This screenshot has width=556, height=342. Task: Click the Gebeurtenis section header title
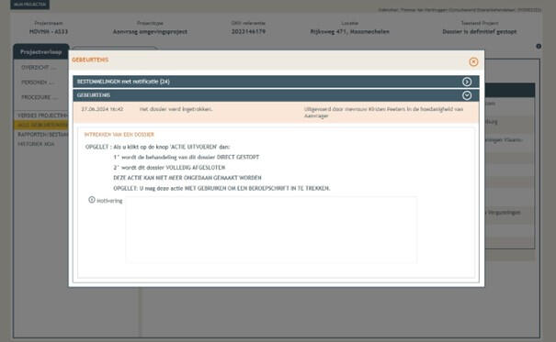93,95
